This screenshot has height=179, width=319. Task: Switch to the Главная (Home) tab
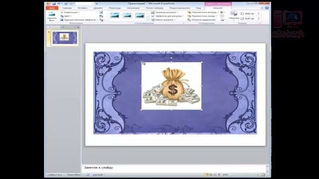[x=67, y=8]
